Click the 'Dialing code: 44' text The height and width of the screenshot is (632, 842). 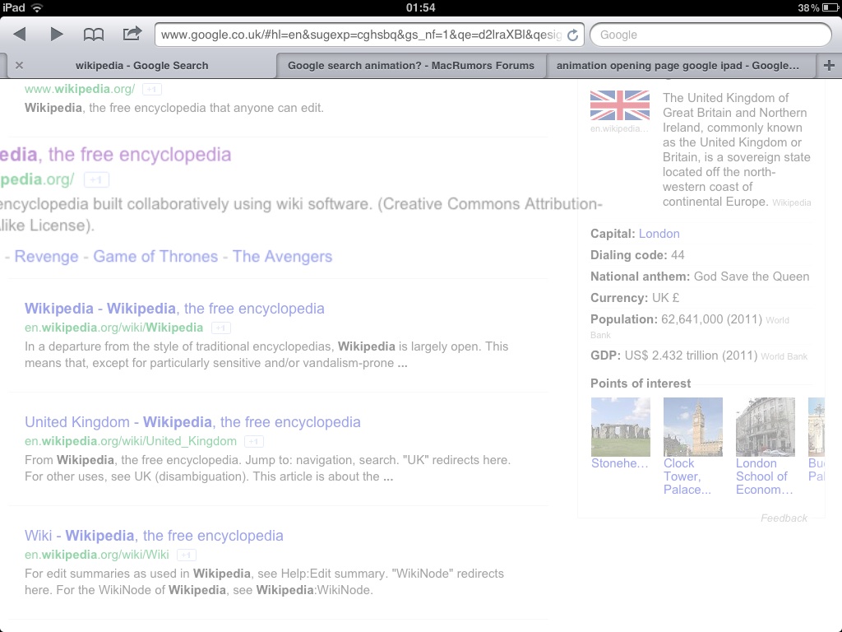[637, 255]
